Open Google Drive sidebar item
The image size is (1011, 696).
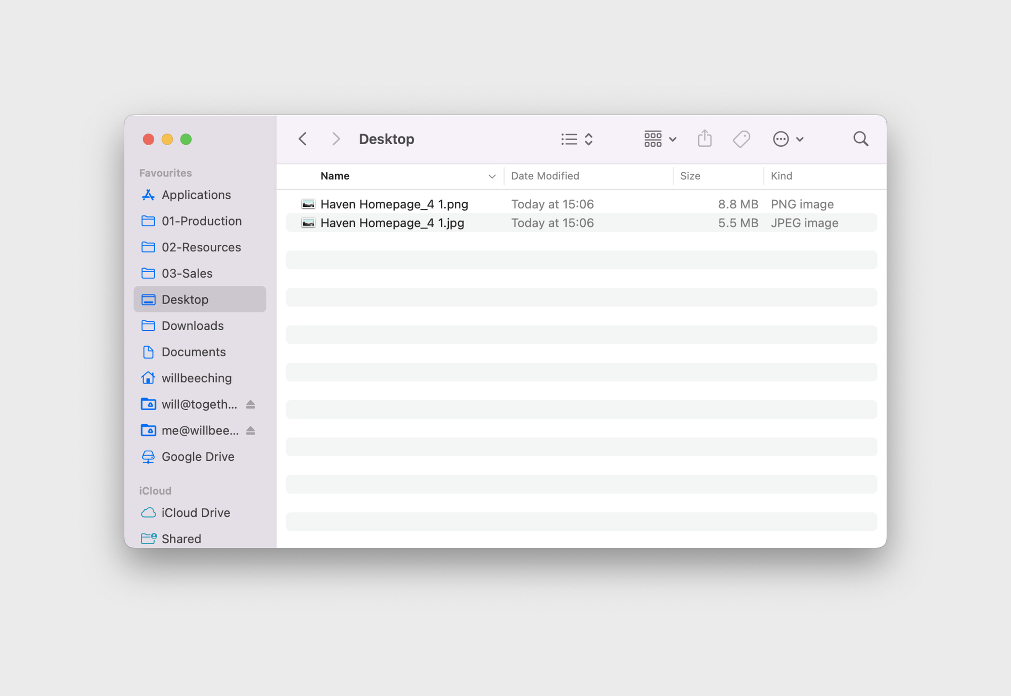coord(198,457)
